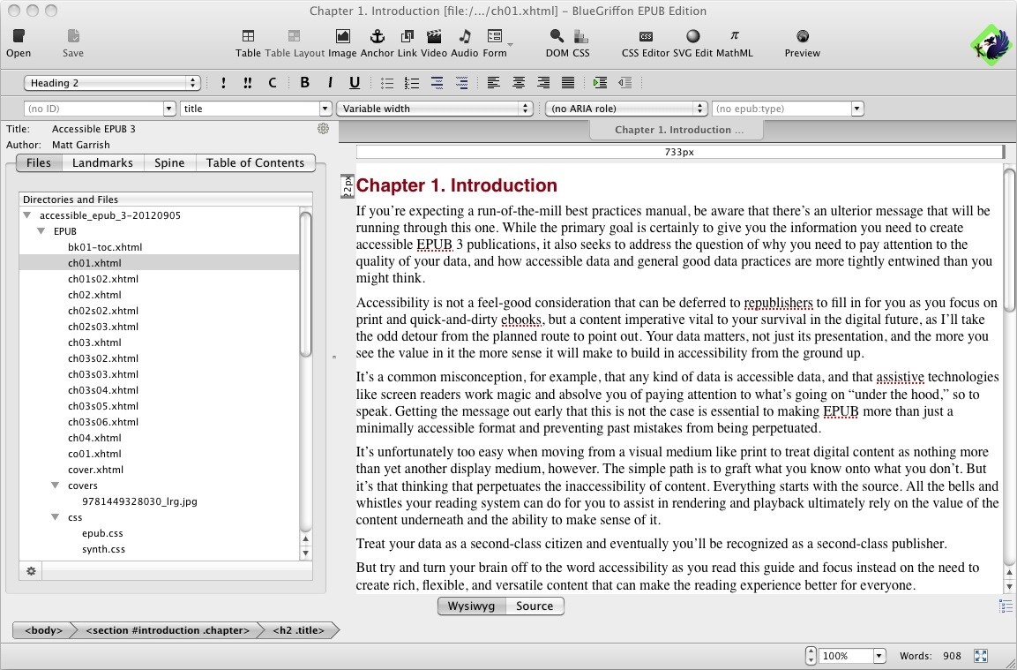This screenshot has height=670, width=1017.
Task: Insert a Video element
Action: click(433, 43)
